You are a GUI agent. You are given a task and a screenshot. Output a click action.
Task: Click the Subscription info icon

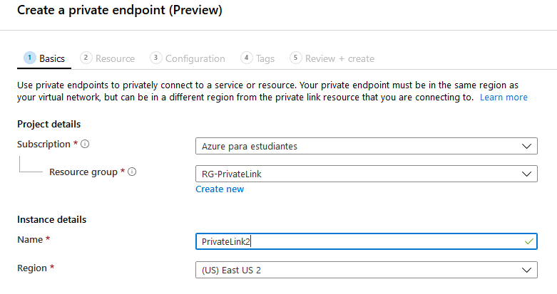(85, 144)
